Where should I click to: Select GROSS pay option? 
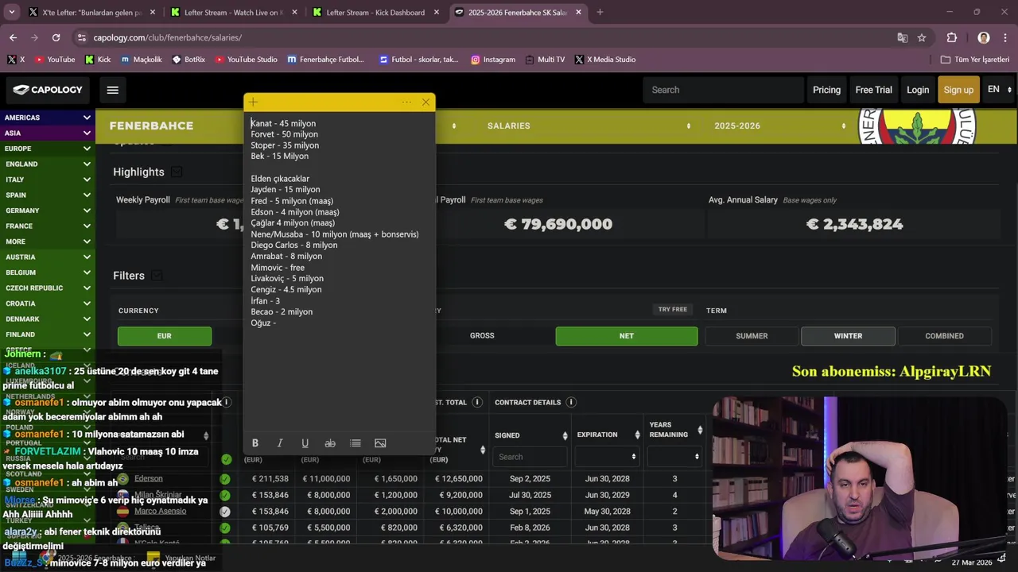pyautogui.click(x=482, y=336)
